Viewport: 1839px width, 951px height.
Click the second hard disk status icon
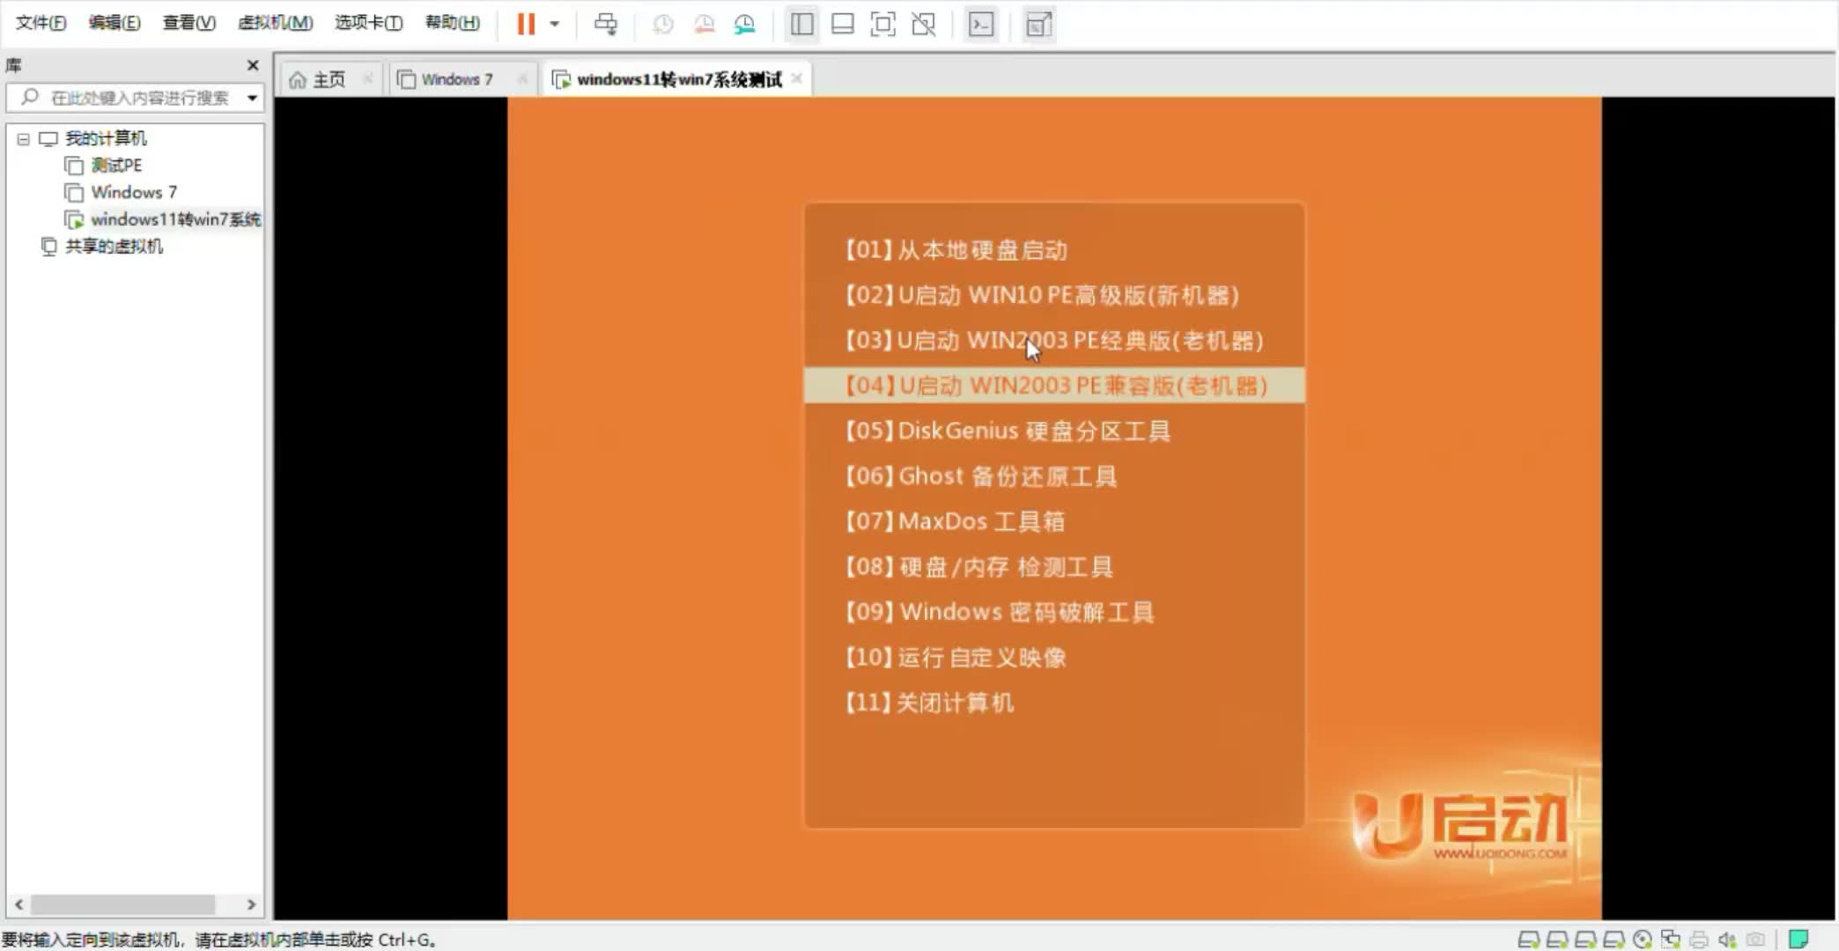[1557, 940]
